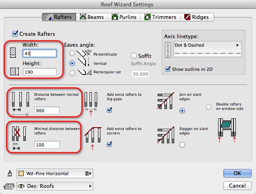The width and height of the screenshot is (256, 194).
Task: Open the Purlins tab
Action: click(x=124, y=17)
